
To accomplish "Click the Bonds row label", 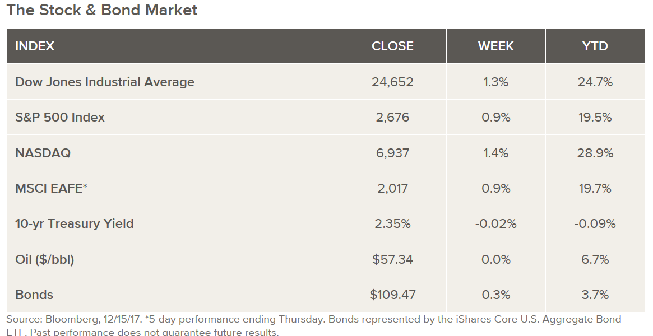I will [34, 295].
